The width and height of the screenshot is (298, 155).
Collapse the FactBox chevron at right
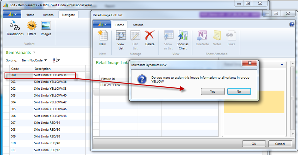282,65
